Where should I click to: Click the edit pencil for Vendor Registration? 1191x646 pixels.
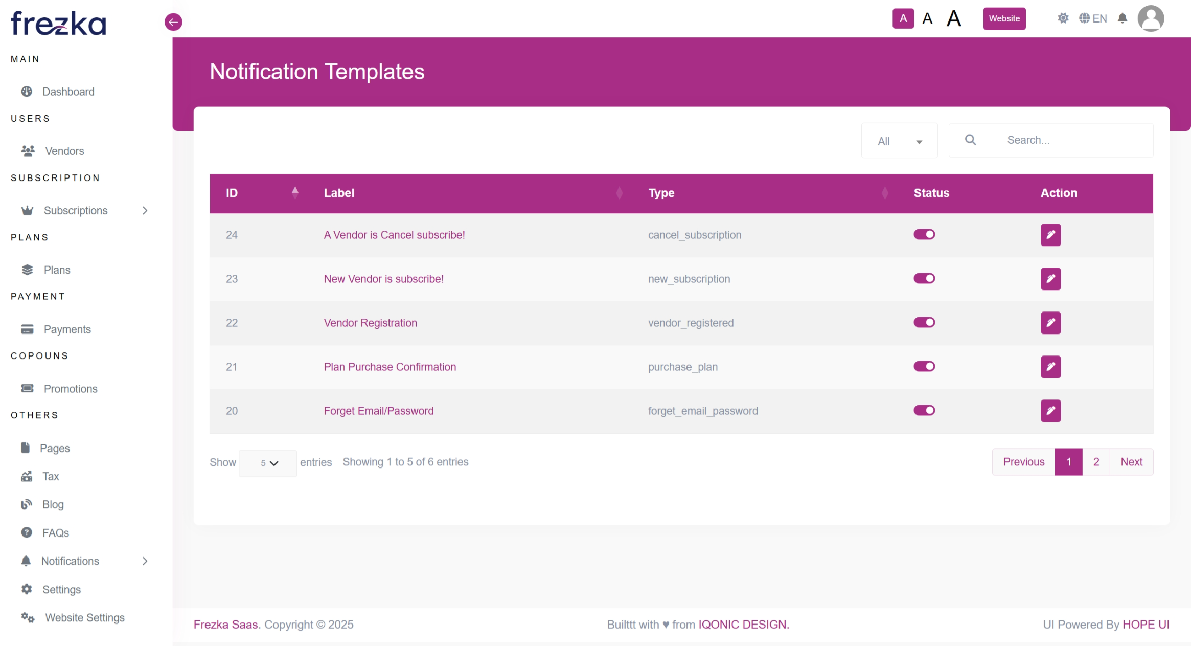(1050, 323)
